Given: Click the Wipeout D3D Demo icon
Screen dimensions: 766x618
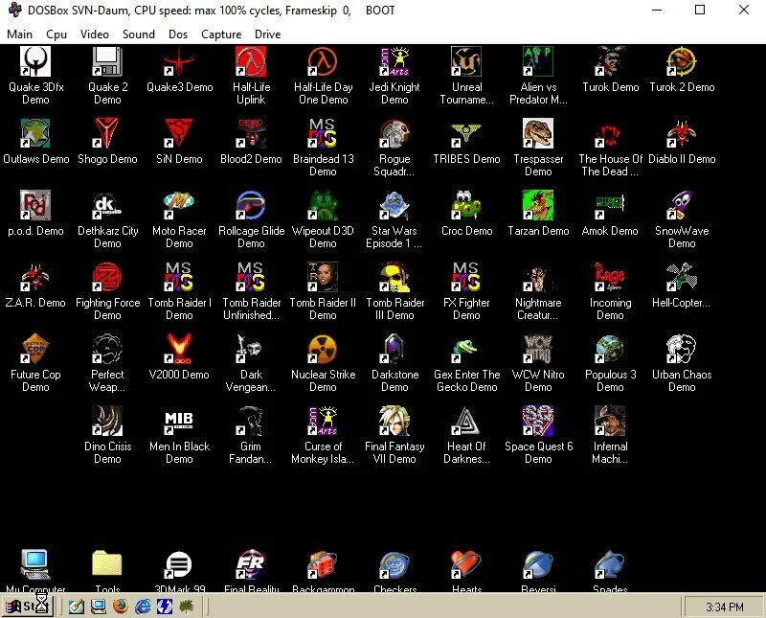Looking at the screenshot, I should coord(323,205).
